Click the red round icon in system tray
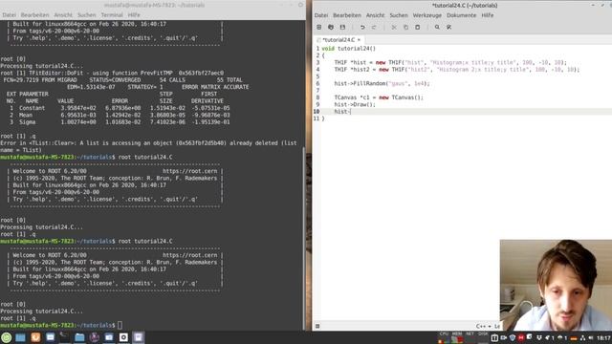The height and width of the screenshot is (344, 612). coord(520,337)
